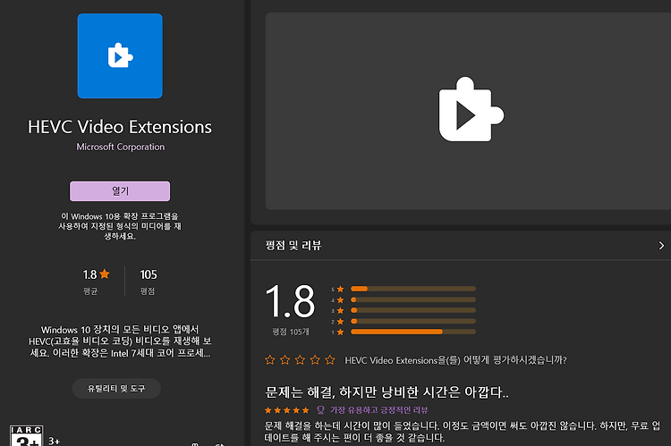Click the blue HEVC Video Extensions app icon
Viewport: 671px width, 446px height.
point(120,56)
